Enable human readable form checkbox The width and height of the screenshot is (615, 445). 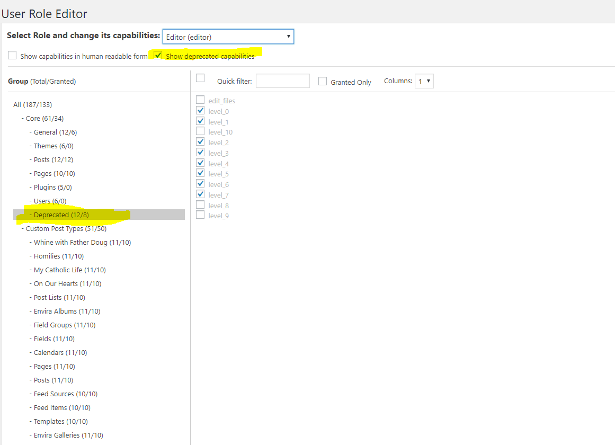pyautogui.click(x=12, y=56)
